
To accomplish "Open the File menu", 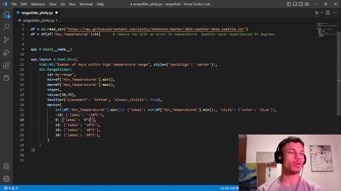I will point(14,4).
